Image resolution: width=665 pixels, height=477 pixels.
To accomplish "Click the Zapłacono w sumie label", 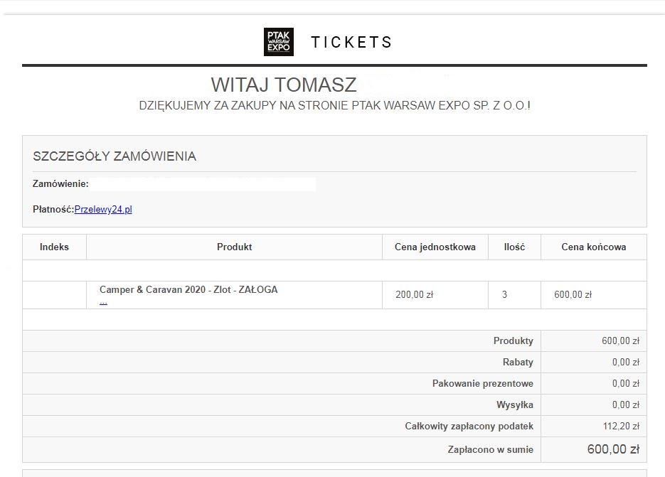I will pyautogui.click(x=490, y=449).
